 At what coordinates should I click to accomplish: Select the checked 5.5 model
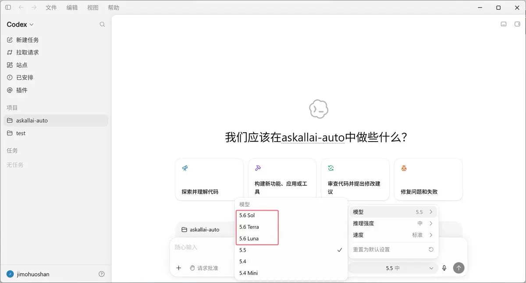291,250
